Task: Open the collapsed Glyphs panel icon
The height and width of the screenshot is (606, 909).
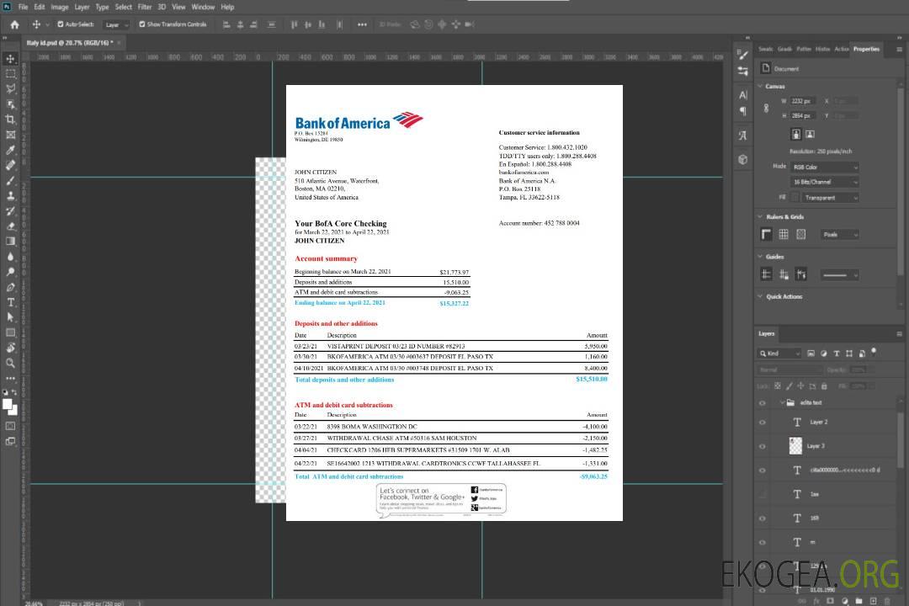Action: click(x=742, y=136)
